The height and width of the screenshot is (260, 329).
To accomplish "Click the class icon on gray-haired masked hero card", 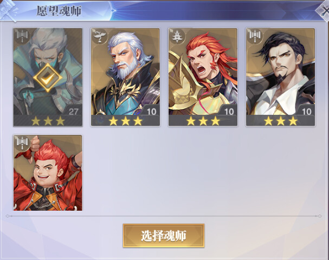I will tap(22, 36).
